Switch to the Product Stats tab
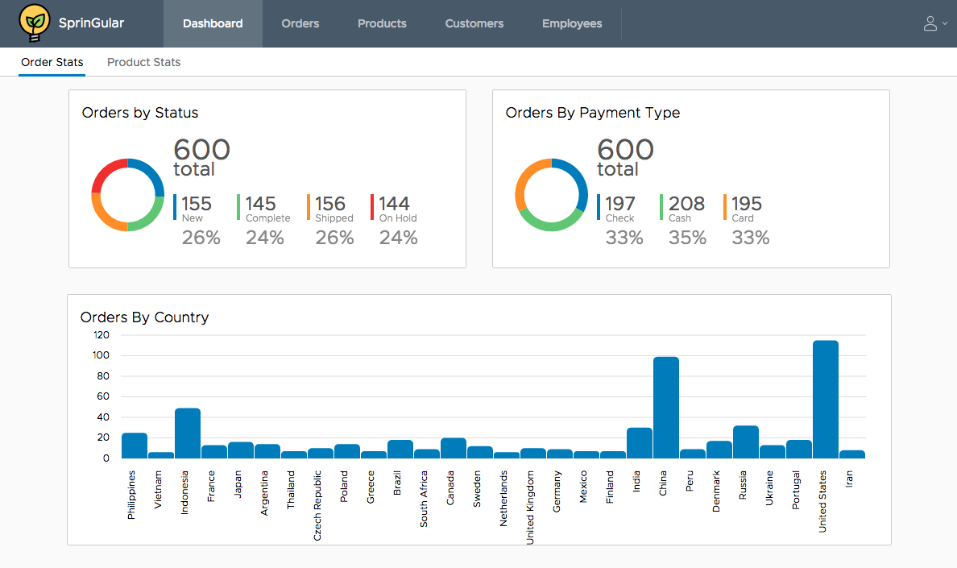This screenshot has width=957, height=568. (x=143, y=62)
